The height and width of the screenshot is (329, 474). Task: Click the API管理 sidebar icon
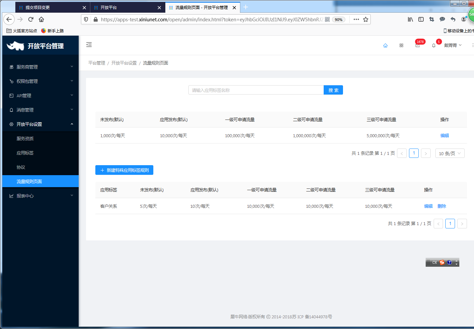click(x=11, y=96)
